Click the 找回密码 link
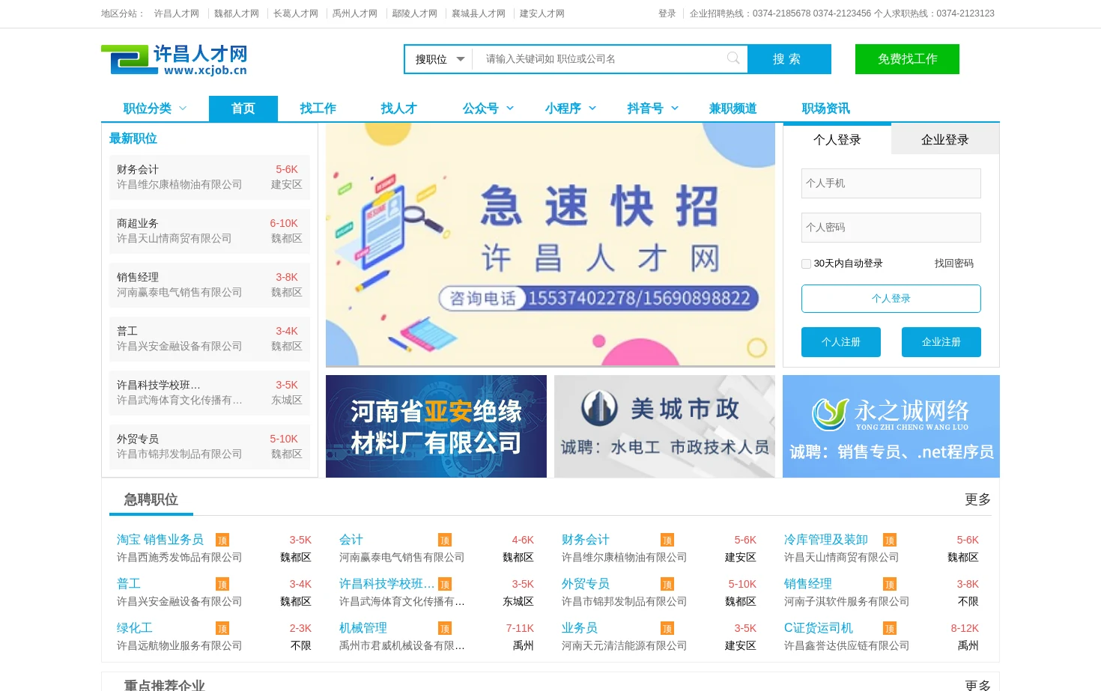Screen dimensions: 1101x691 954,264
